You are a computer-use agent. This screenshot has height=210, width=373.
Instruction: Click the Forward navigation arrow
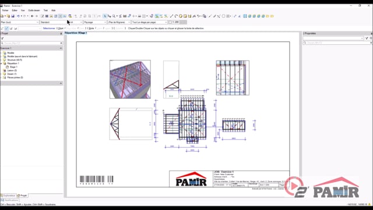tap(37, 16)
